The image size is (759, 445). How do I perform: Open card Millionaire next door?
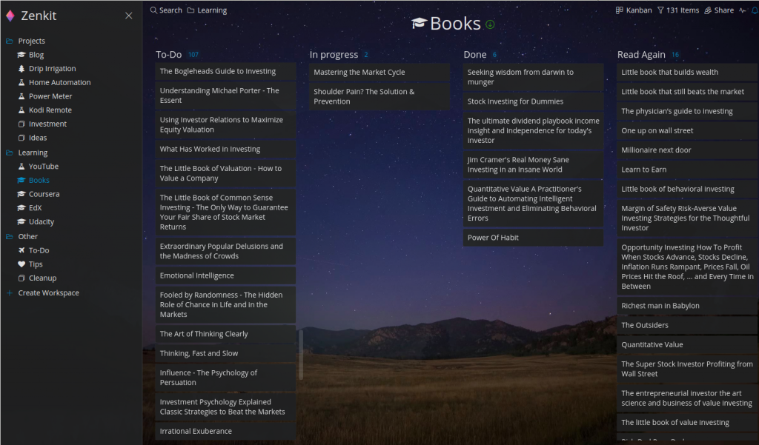click(x=687, y=150)
